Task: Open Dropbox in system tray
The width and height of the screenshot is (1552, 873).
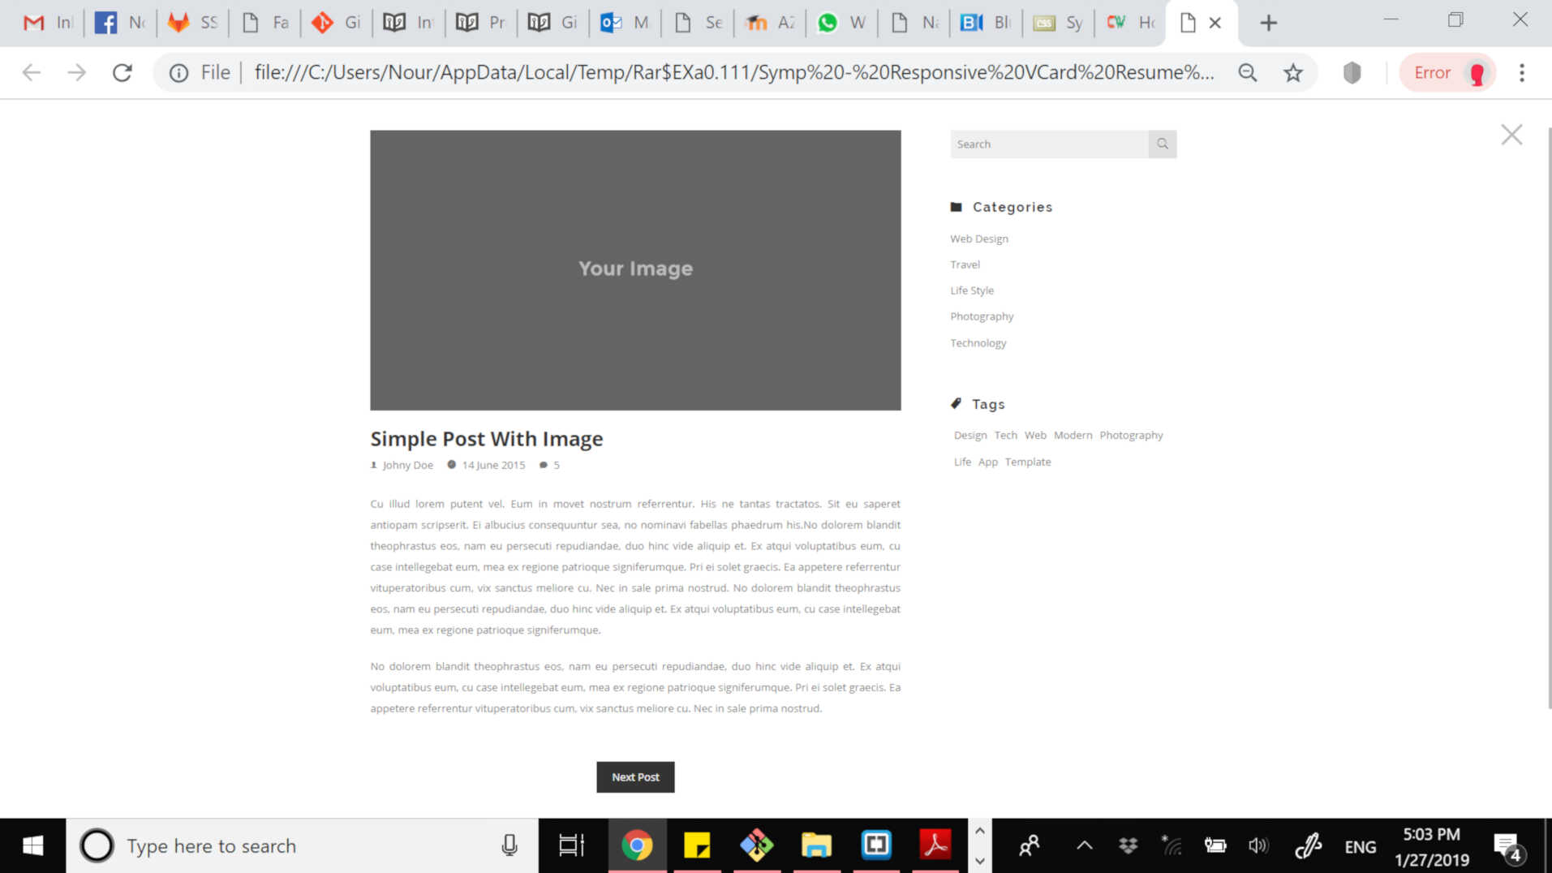Action: coord(1128,846)
